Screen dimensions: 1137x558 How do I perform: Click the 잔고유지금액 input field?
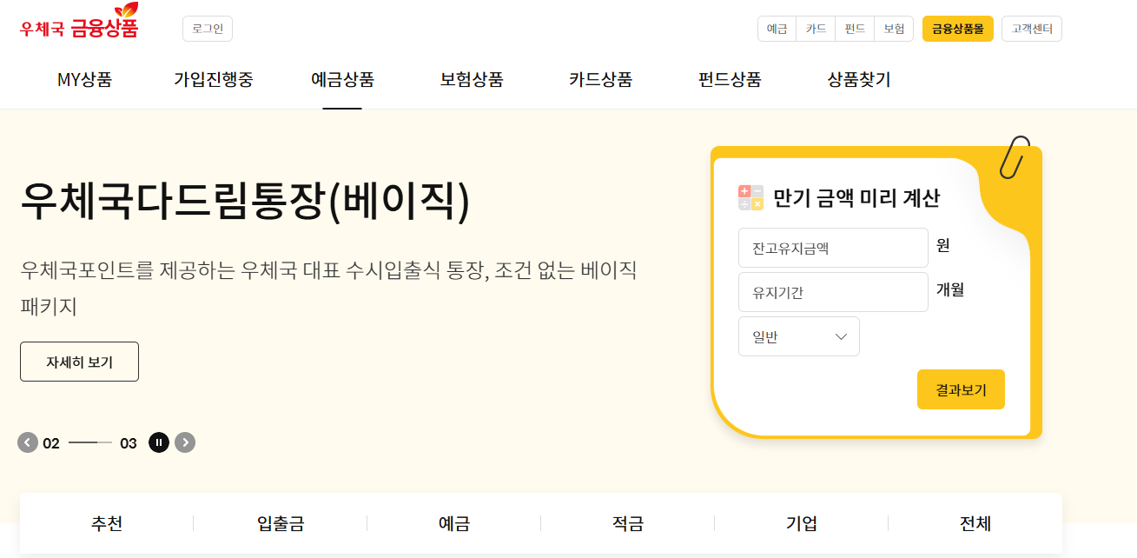832,248
